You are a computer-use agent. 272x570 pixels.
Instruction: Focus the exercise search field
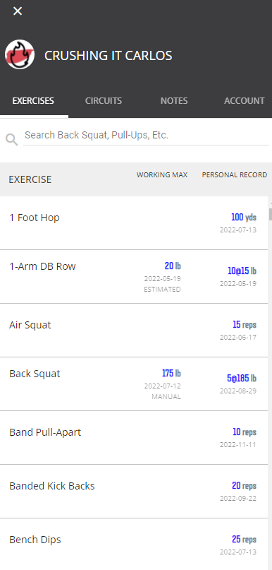pos(146,136)
